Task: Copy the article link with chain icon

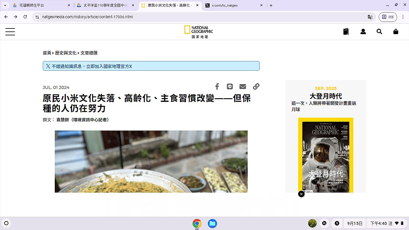Action: [256, 87]
